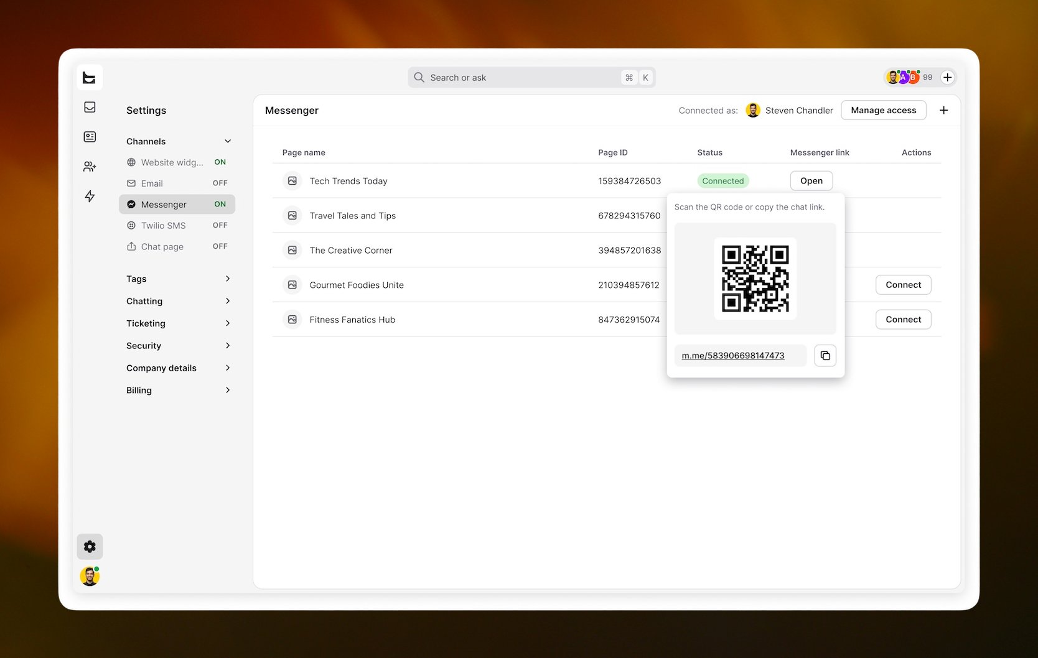
Task: Open the Inbox icon in the sidebar
Action: click(x=90, y=107)
